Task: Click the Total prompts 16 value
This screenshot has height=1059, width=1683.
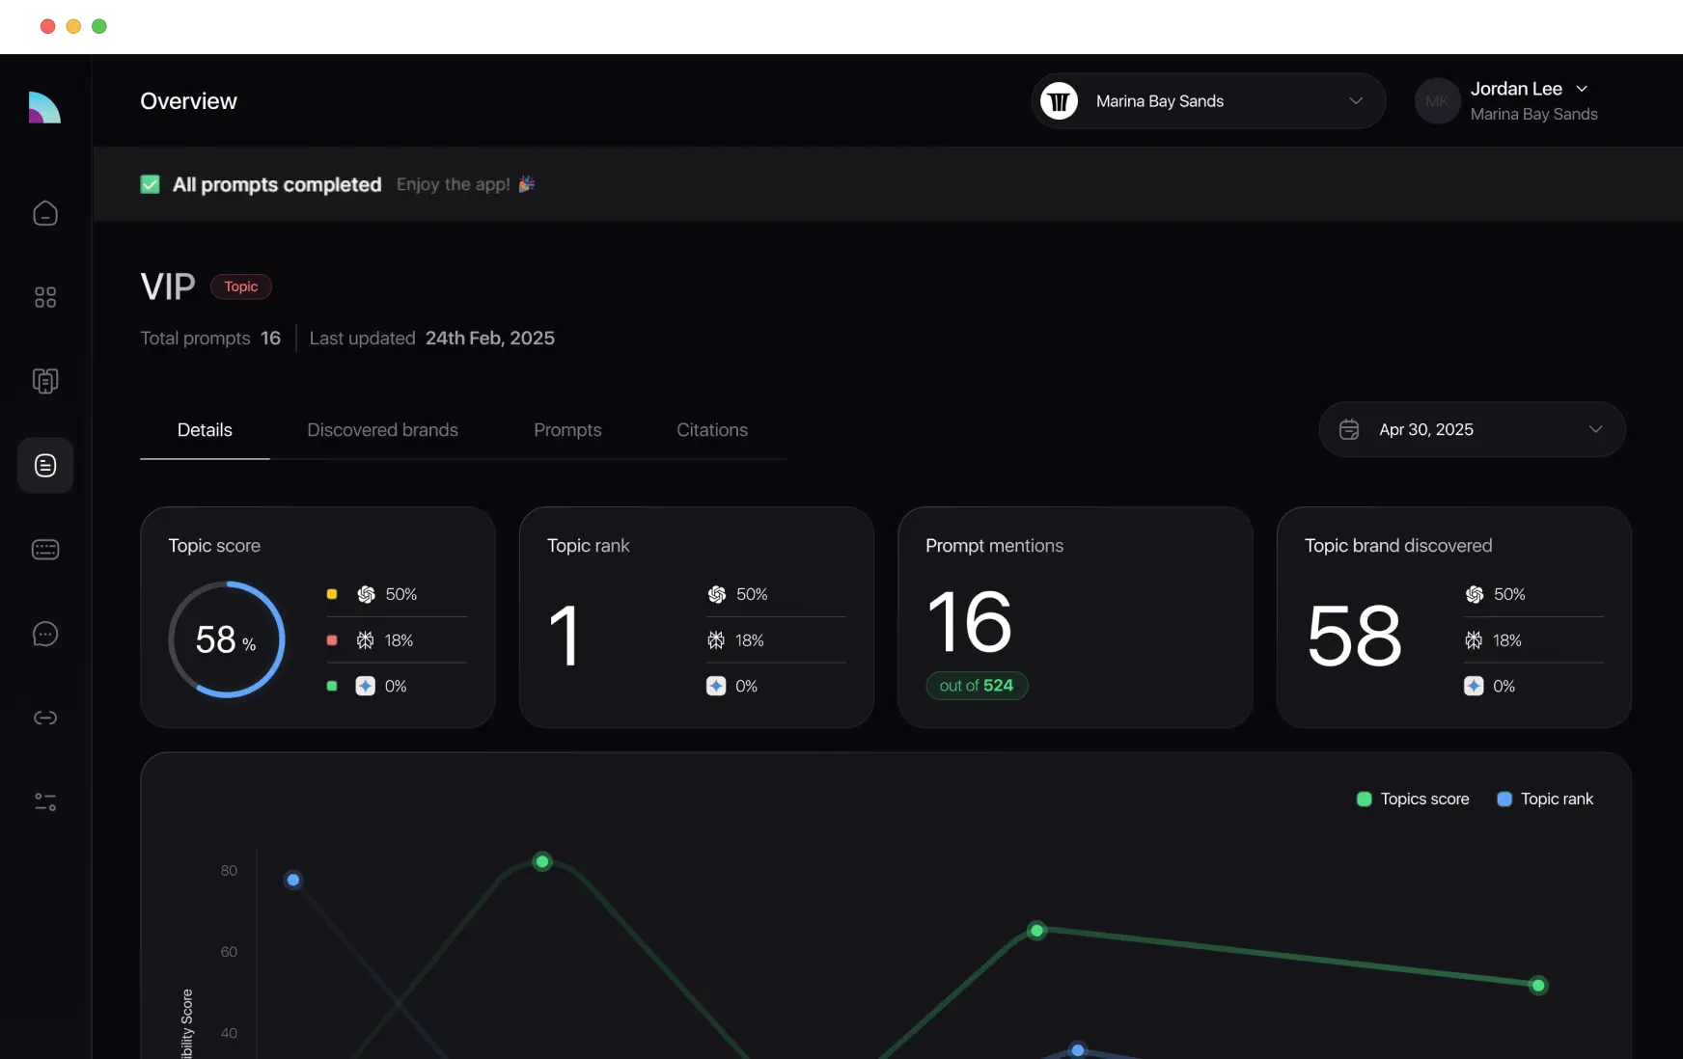Action: (x=270, y=338)
